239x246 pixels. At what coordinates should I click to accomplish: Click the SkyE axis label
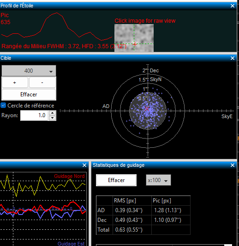click(x=227, y=116)
